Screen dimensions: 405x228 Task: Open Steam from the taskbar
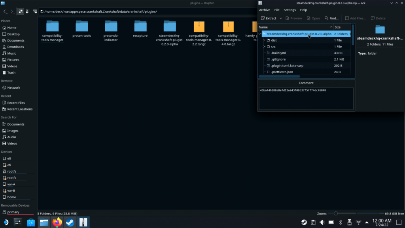70,222
